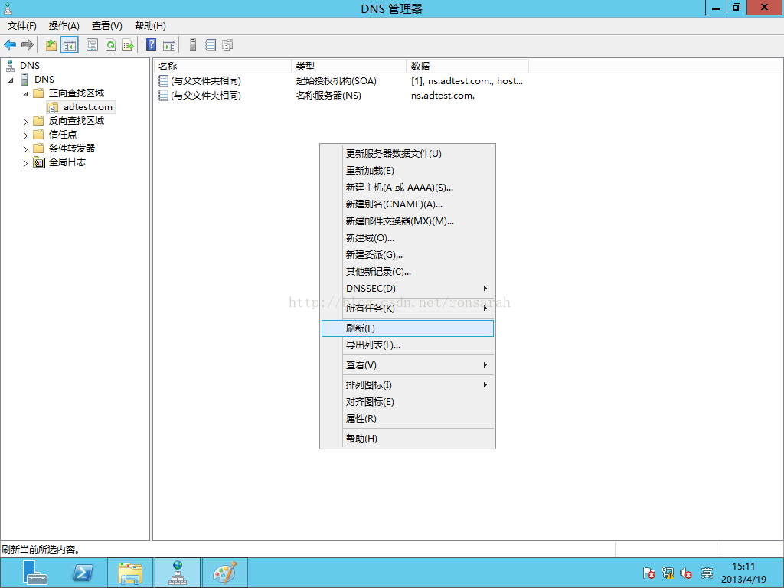784x588 pixels.
Task: Choose 新建委派(G)... in context menu
Action: click(x=407, y=255)
